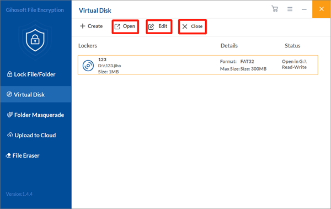Click Format: FAT32 detail

click(237, 61)
